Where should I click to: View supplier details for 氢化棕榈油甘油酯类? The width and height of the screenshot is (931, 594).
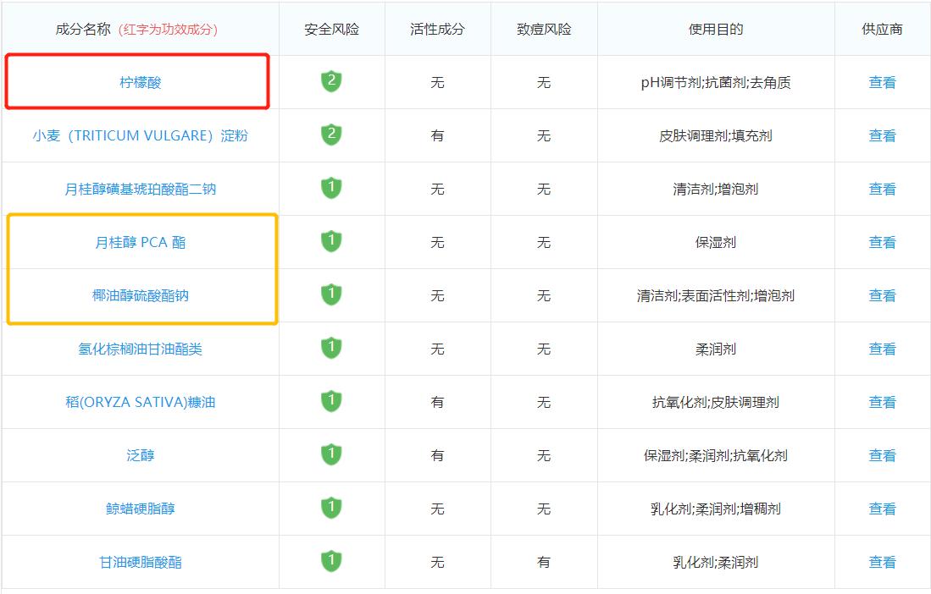tap(884, 349)
